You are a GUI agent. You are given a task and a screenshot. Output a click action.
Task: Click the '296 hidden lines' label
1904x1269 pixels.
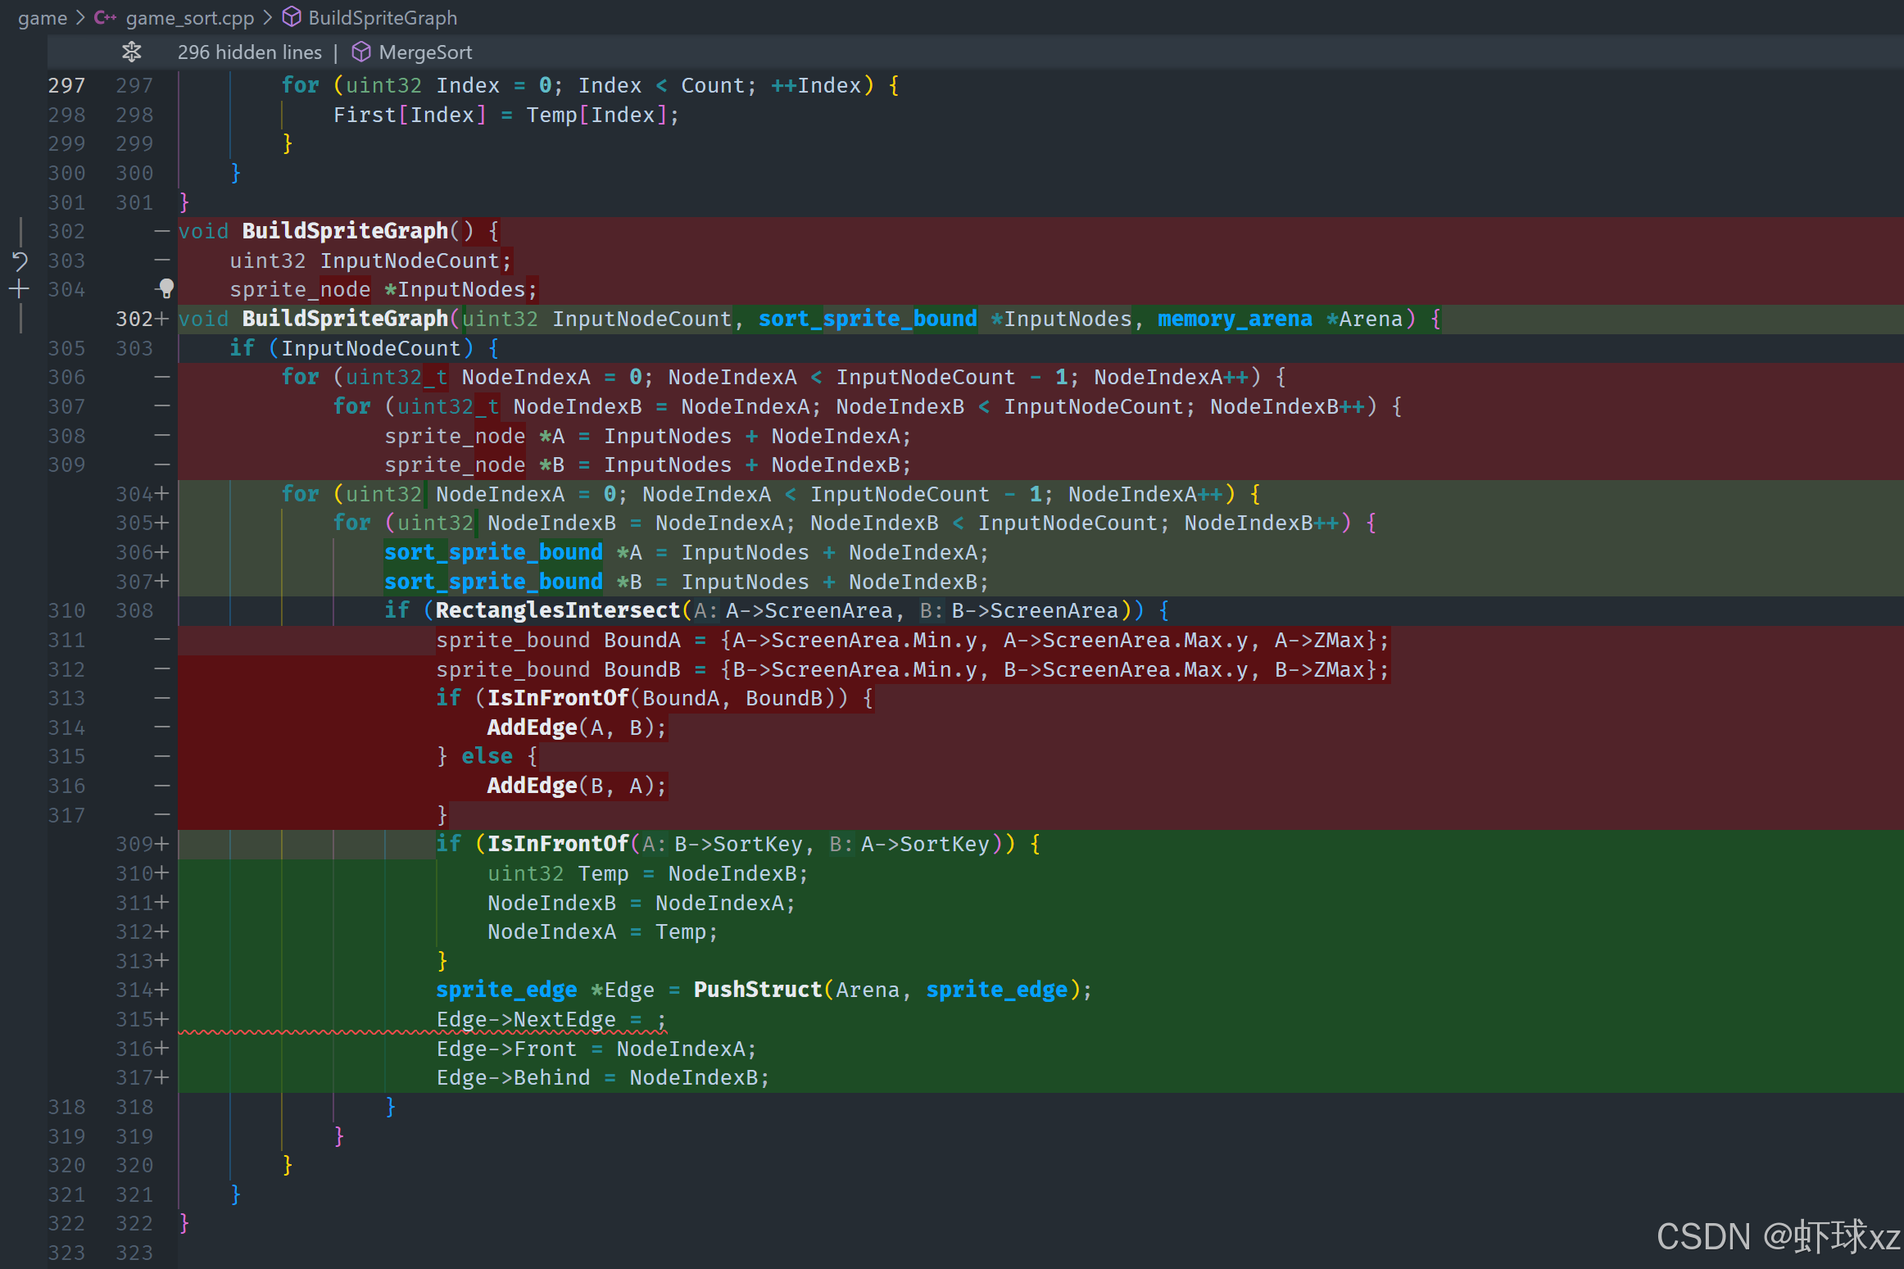249,52
